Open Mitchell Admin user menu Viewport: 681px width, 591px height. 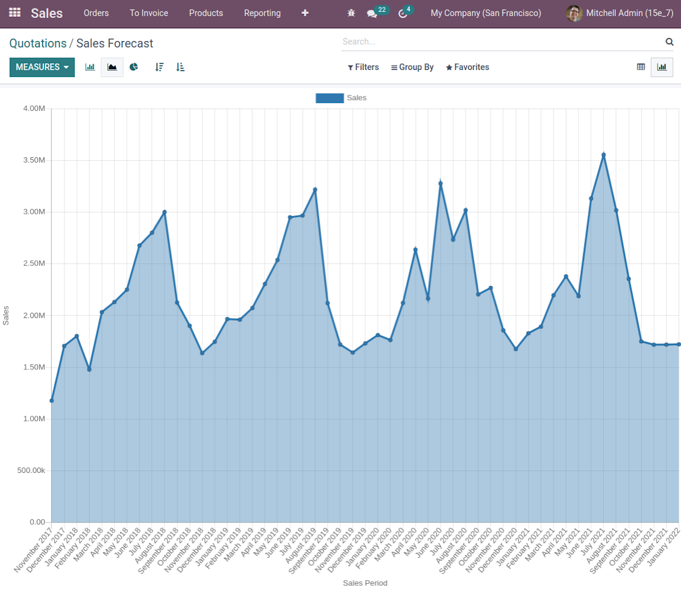click(620, 13)
